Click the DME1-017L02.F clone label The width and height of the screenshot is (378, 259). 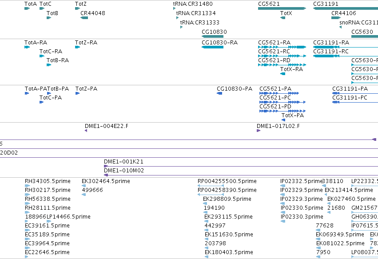click(278, 126)
